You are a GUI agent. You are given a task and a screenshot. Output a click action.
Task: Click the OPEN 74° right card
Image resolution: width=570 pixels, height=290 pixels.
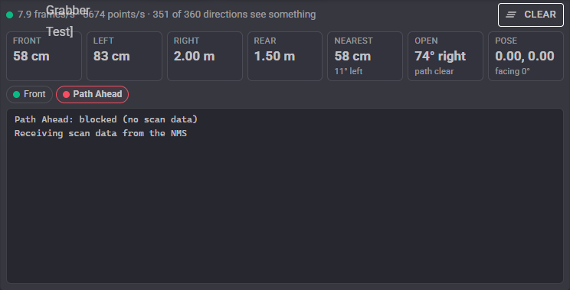click(445, 57)
